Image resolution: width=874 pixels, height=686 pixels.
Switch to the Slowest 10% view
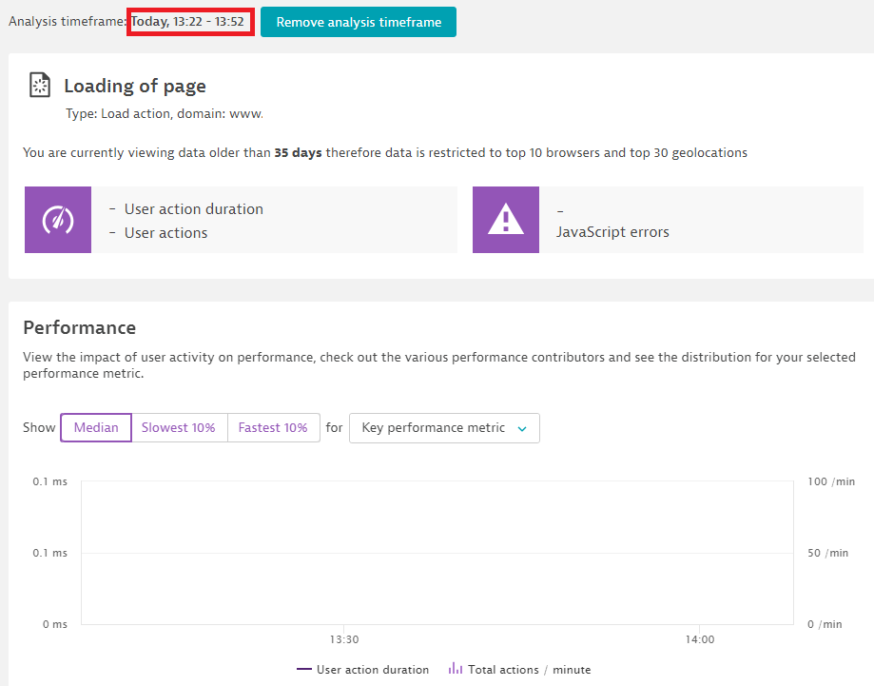(x=179, y=428)
